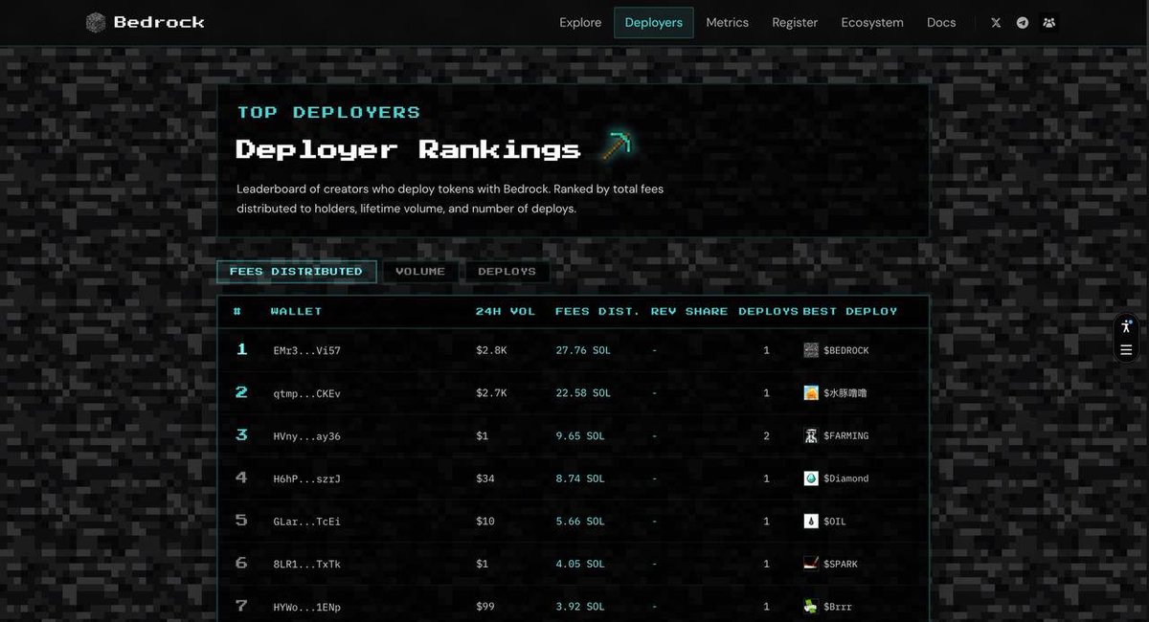This screenshot has height=622, width=1149.
Task: Click the $2.7K 24h volume value
Action: click(491, 393)
